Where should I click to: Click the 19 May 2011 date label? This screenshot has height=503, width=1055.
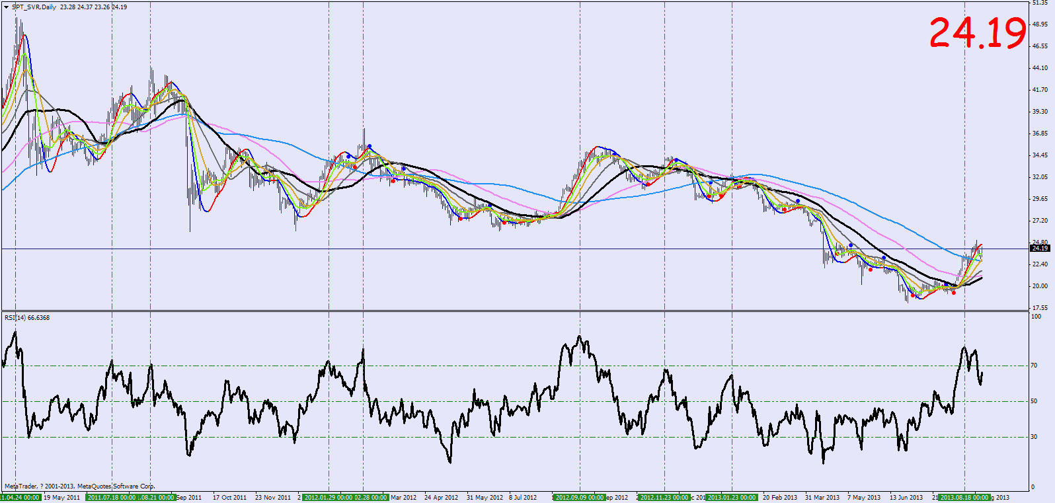pyautogui.click(x=61, y=498)
